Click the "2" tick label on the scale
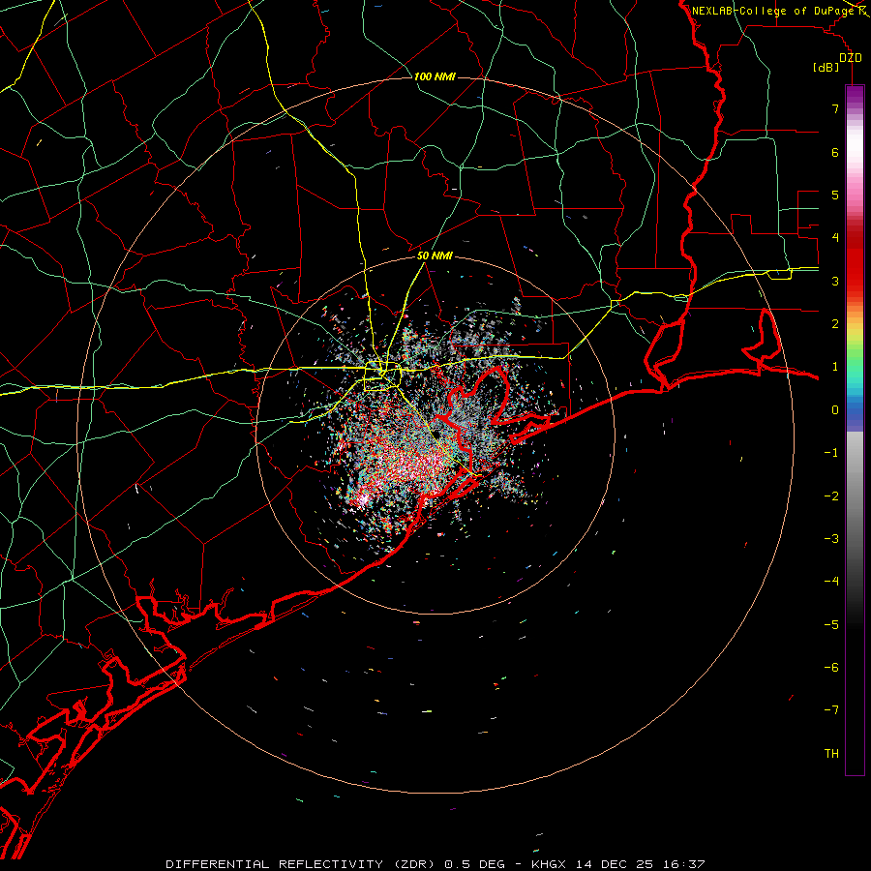The width and height of the screenshot is (871, 871). pos(835,324)
